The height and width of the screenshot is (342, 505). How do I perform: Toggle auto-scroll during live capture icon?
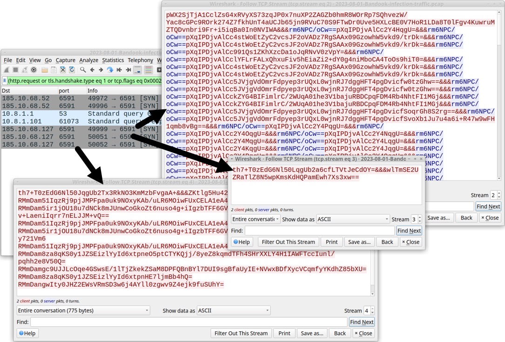[137, 69]
